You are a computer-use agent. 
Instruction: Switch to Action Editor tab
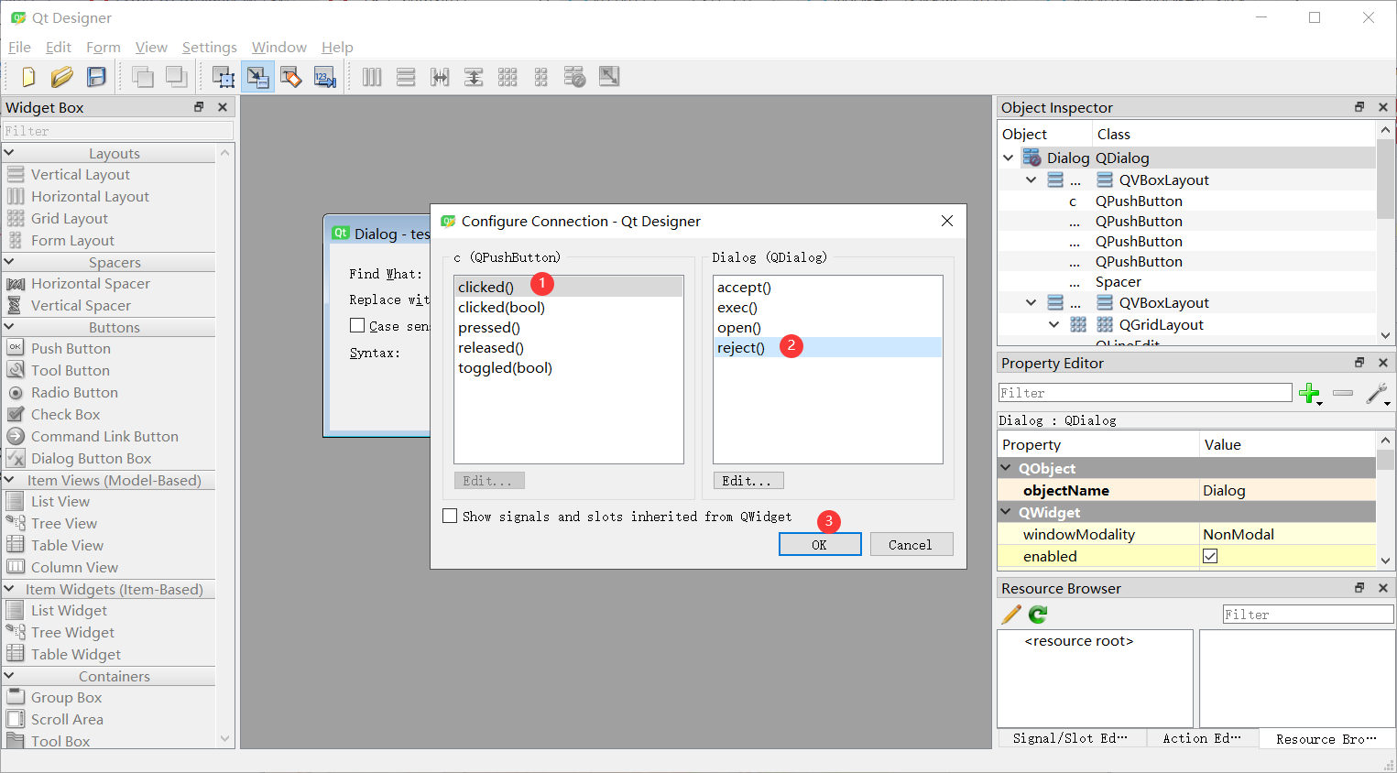point(1202,738)
